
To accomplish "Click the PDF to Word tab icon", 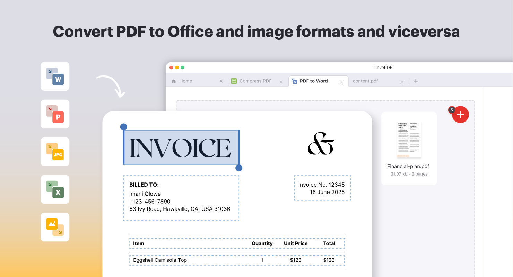I will point(294,81).
